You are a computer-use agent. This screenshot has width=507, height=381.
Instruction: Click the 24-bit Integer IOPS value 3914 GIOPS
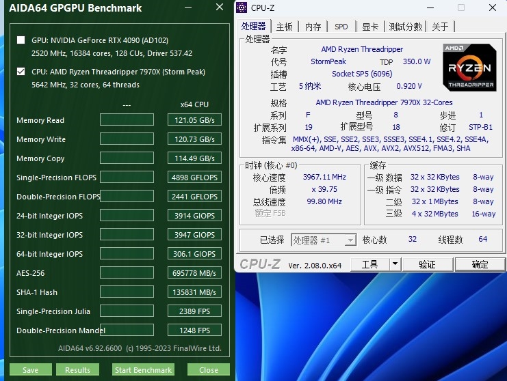tap(194, 216)
